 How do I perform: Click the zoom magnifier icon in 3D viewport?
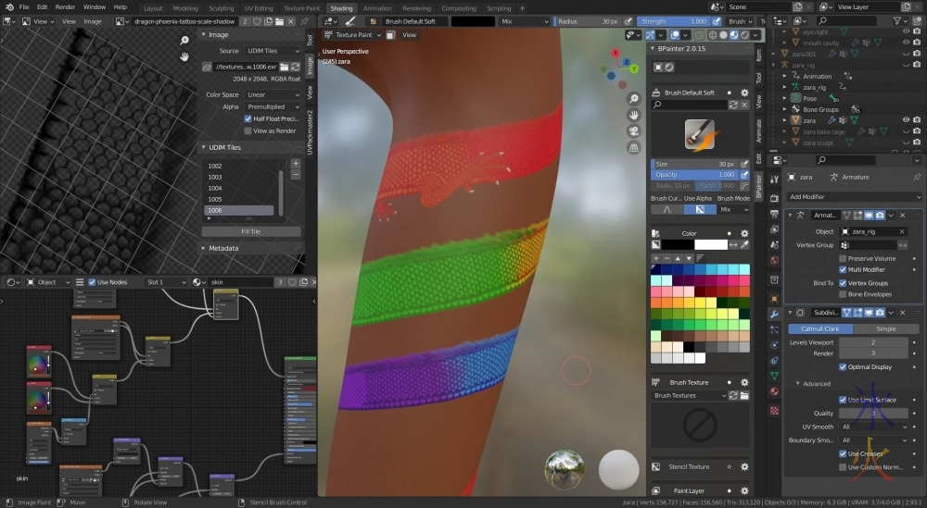pos(633,99)
